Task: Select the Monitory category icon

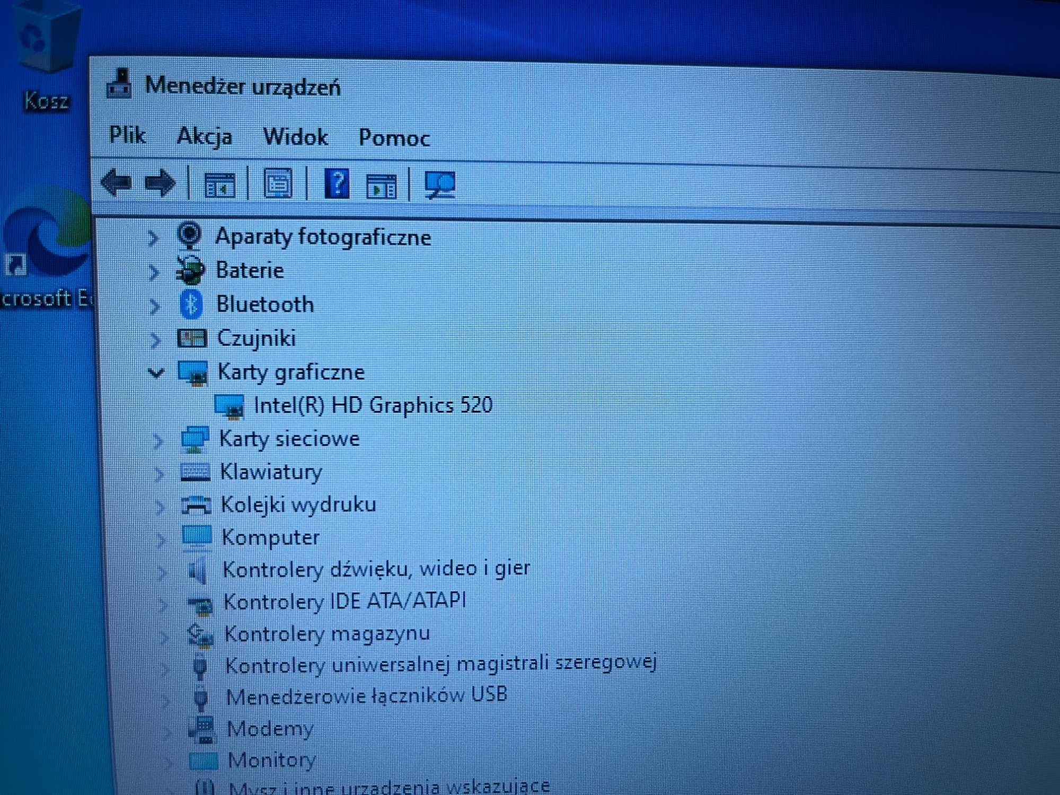Action: pyautogui.click(x=204, y=761)
